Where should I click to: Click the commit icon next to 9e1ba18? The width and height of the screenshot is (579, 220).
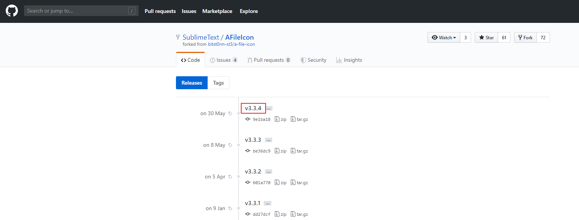(248, 119)
